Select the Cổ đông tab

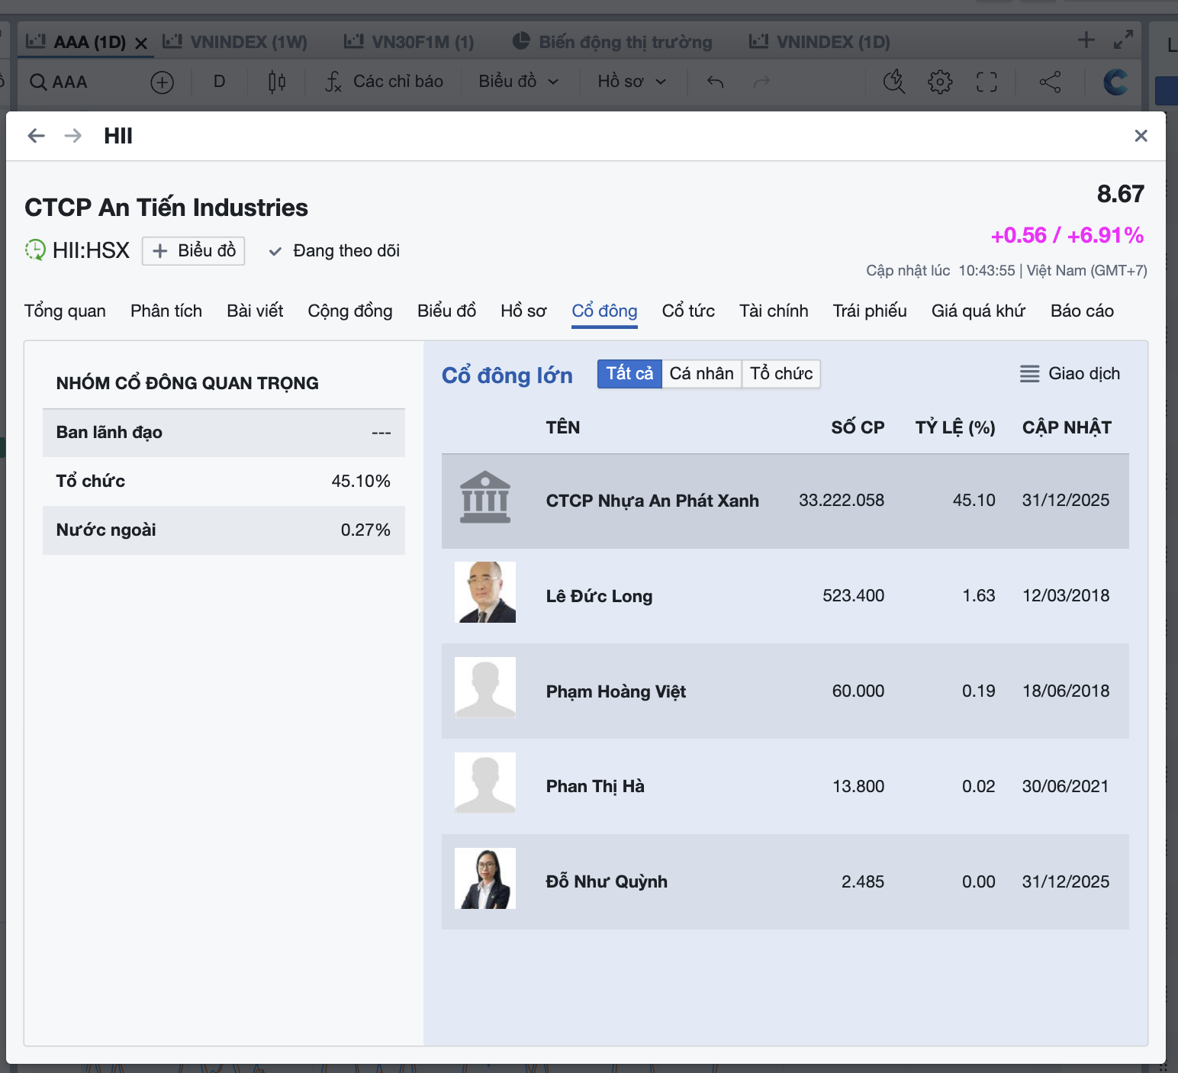tap(604, 311)
